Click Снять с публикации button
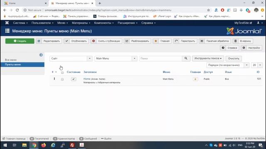The width and height of the screenshot is (266, 149). click(x=106, y=41)
